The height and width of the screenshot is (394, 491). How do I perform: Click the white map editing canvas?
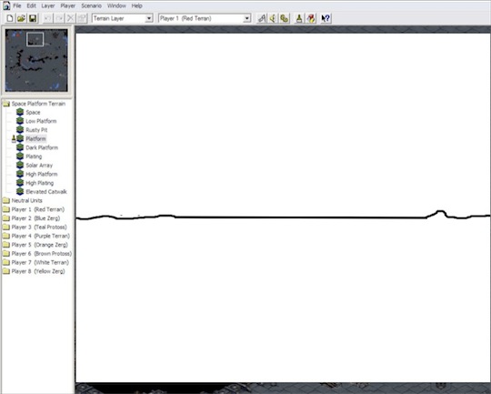(283, 207)
